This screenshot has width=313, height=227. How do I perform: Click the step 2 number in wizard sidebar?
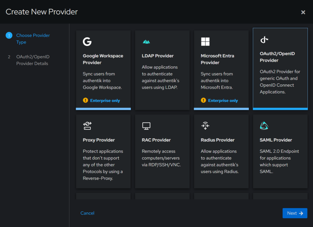[x=9, y=57]
